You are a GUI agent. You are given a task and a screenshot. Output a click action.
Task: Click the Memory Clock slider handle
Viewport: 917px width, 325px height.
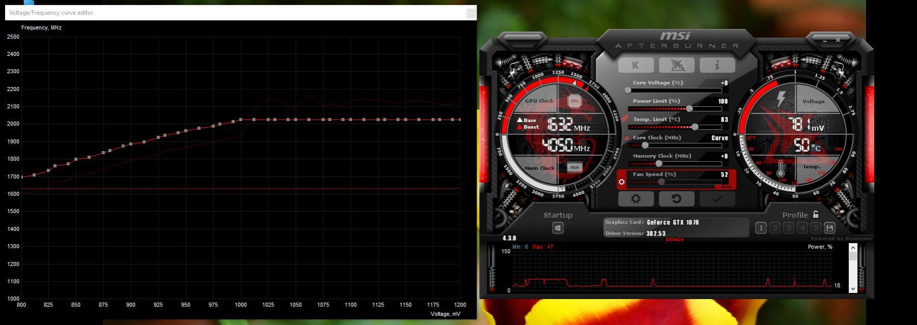[x=659, y=163]
